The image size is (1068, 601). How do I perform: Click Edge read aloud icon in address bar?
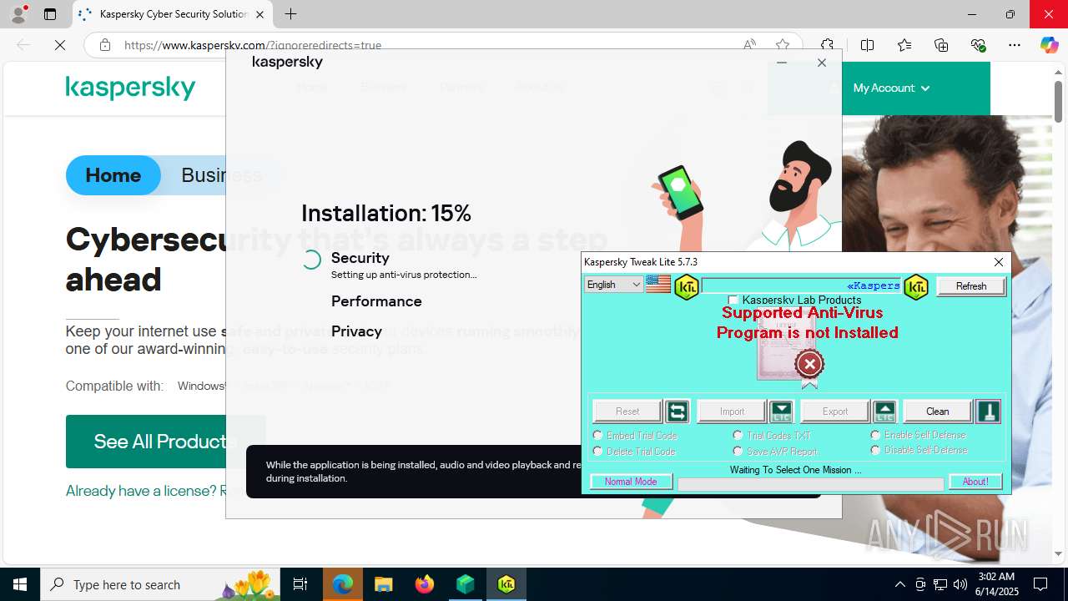pyautogui.click(x=749, y=45)
